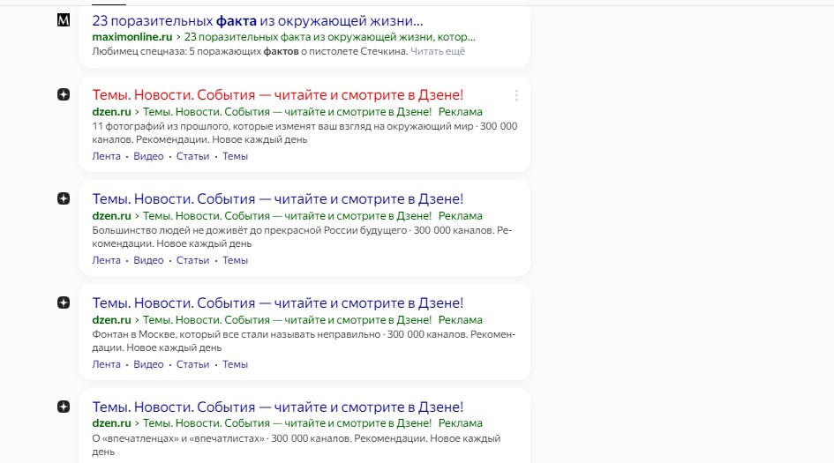Viewport: 834px width, 463px height.
Task: Click 'Реклама' label in '11 фотографий' ad
Action: [460, 112]
